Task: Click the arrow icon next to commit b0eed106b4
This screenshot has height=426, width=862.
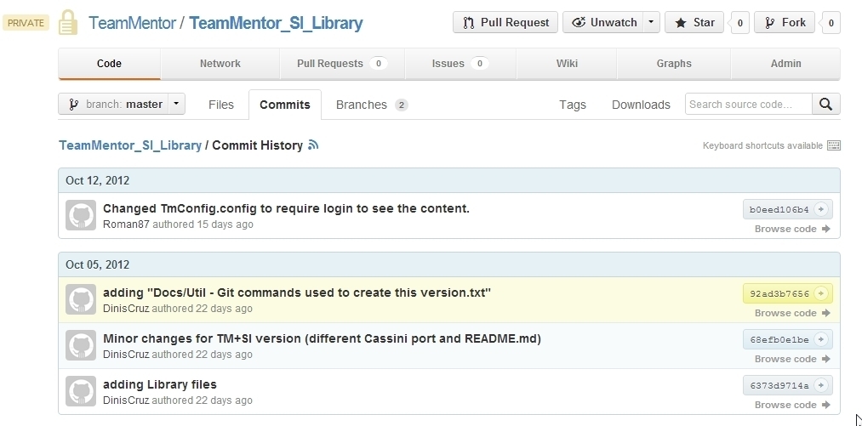Action: coord(820,209)
